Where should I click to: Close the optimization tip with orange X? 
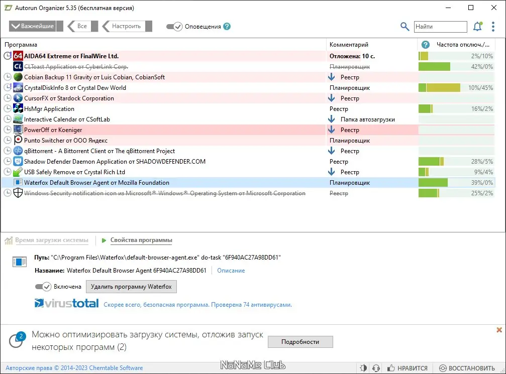point(499,330)
